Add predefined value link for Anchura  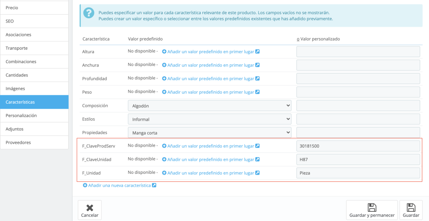tap(211, 65)
